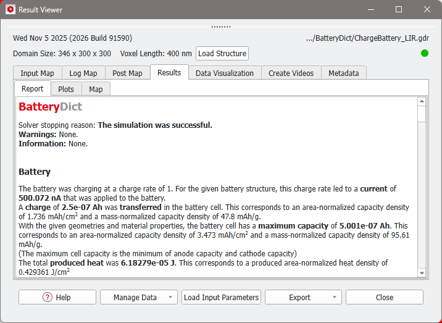Viewport: 442px width, 323px height.
Task: Switch to the Input Map tab
Action: click(37, 73)
